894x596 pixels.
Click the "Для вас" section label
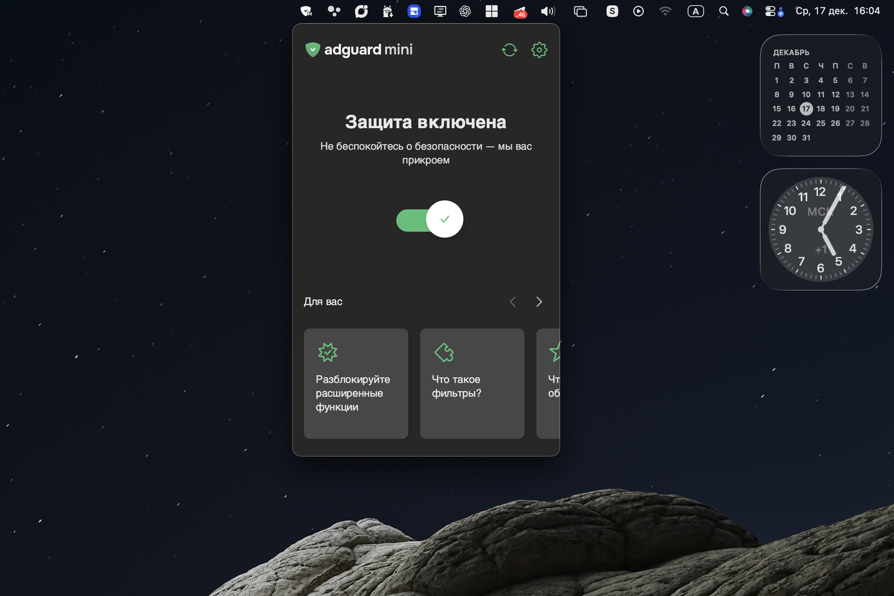[323, 302]
